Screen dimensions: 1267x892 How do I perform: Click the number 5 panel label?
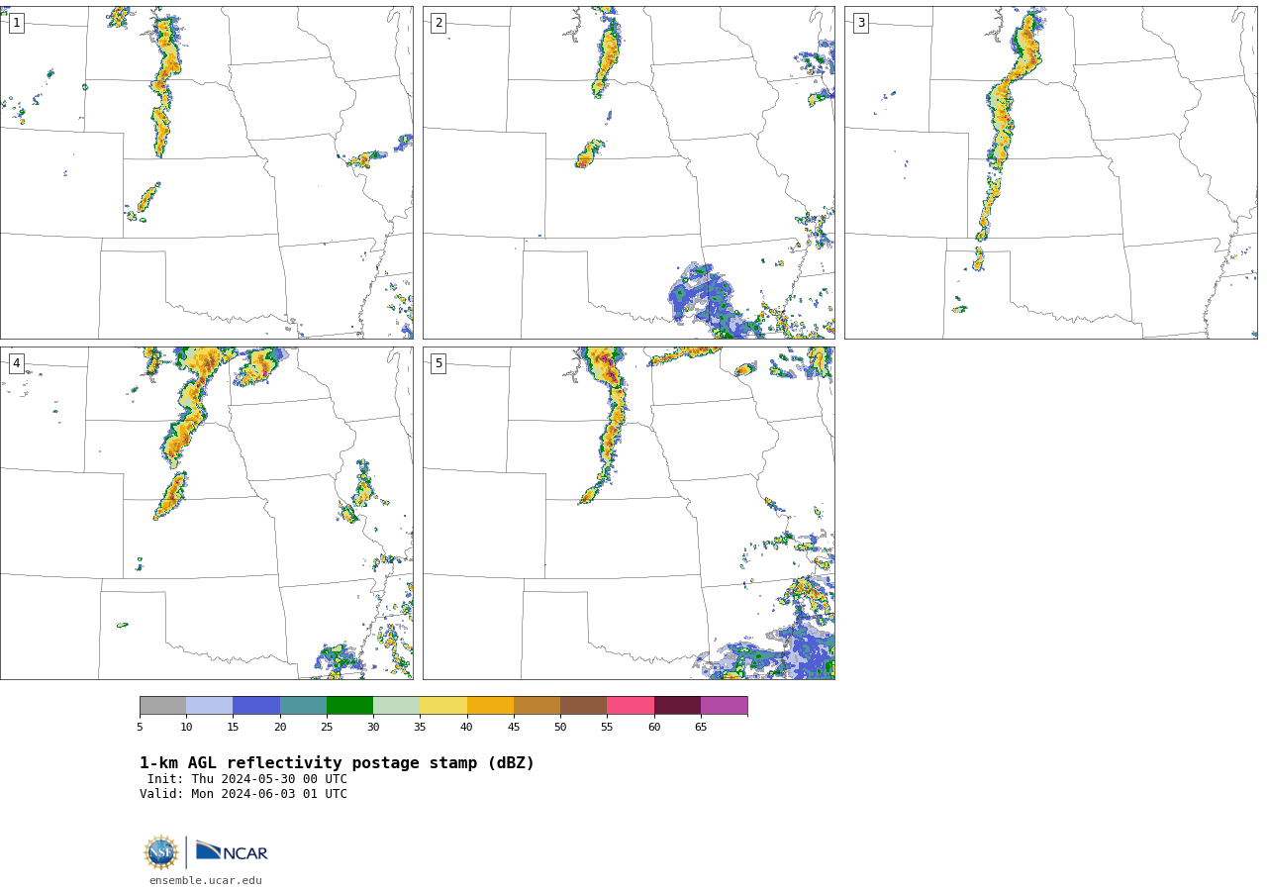(439, 363)
